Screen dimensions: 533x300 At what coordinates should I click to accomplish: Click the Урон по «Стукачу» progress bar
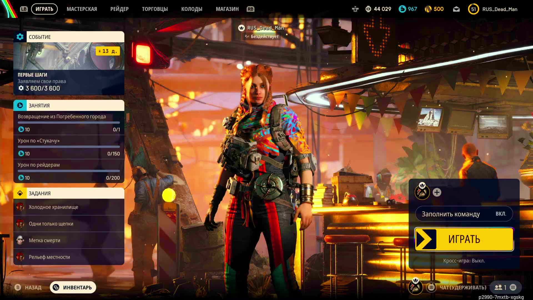(69, 147)
